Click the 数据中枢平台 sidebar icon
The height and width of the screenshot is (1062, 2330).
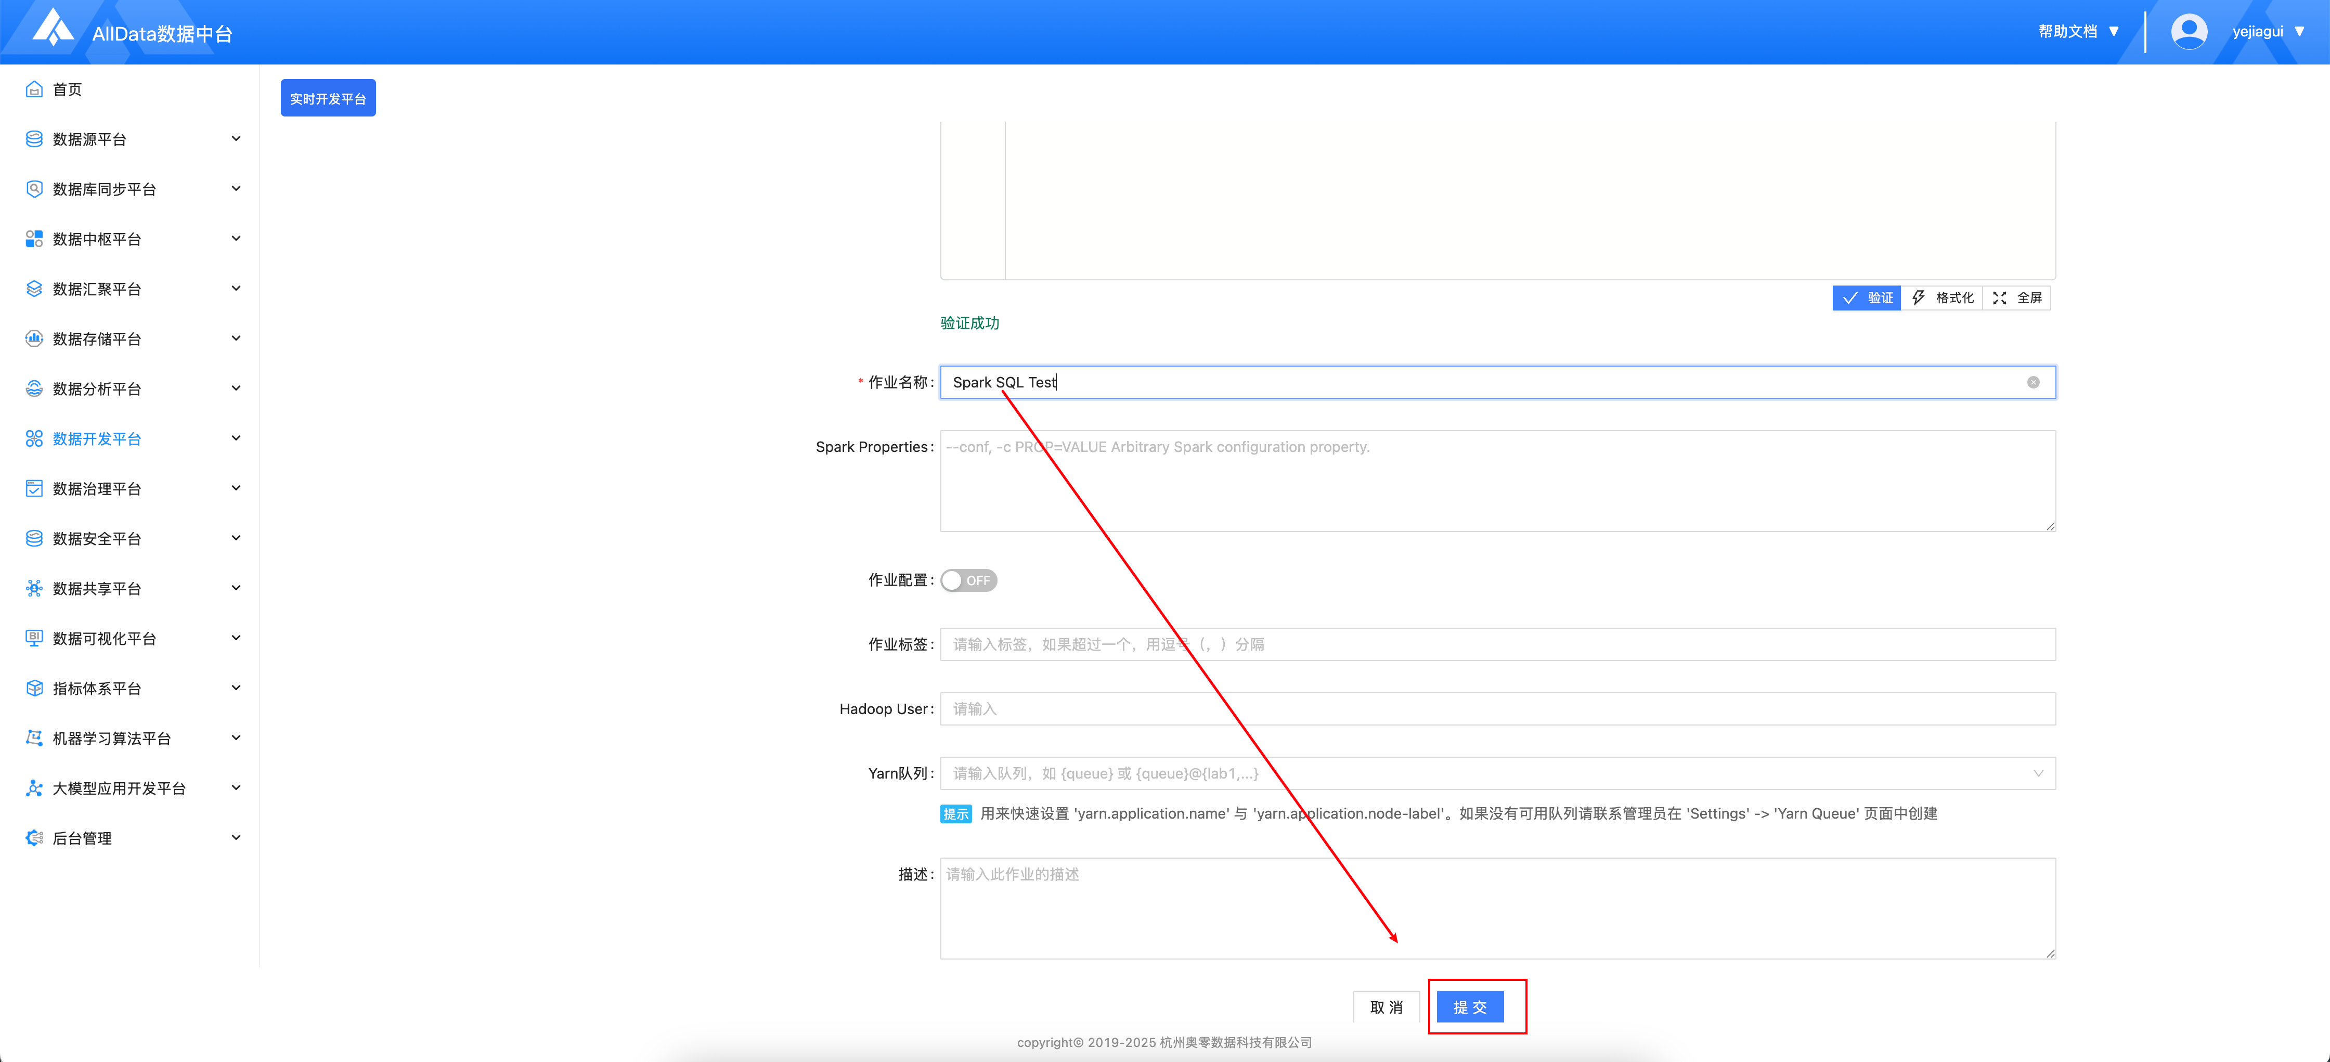point(34,239)
